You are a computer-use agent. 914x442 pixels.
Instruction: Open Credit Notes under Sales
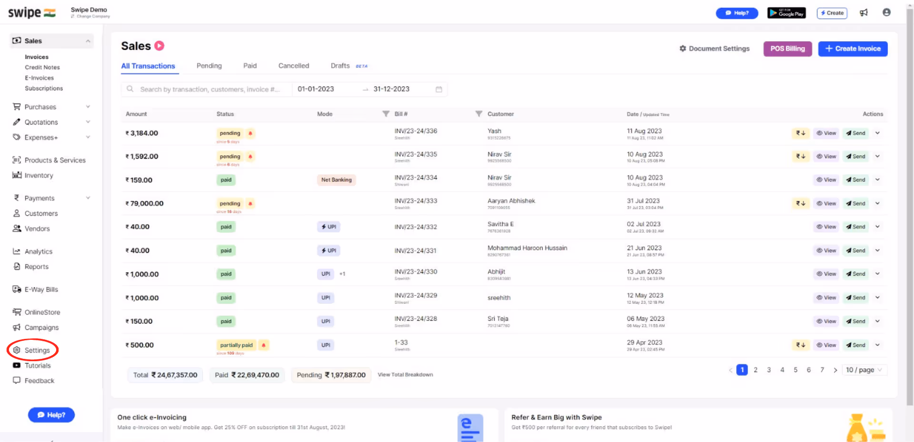[x=42, y=67]
